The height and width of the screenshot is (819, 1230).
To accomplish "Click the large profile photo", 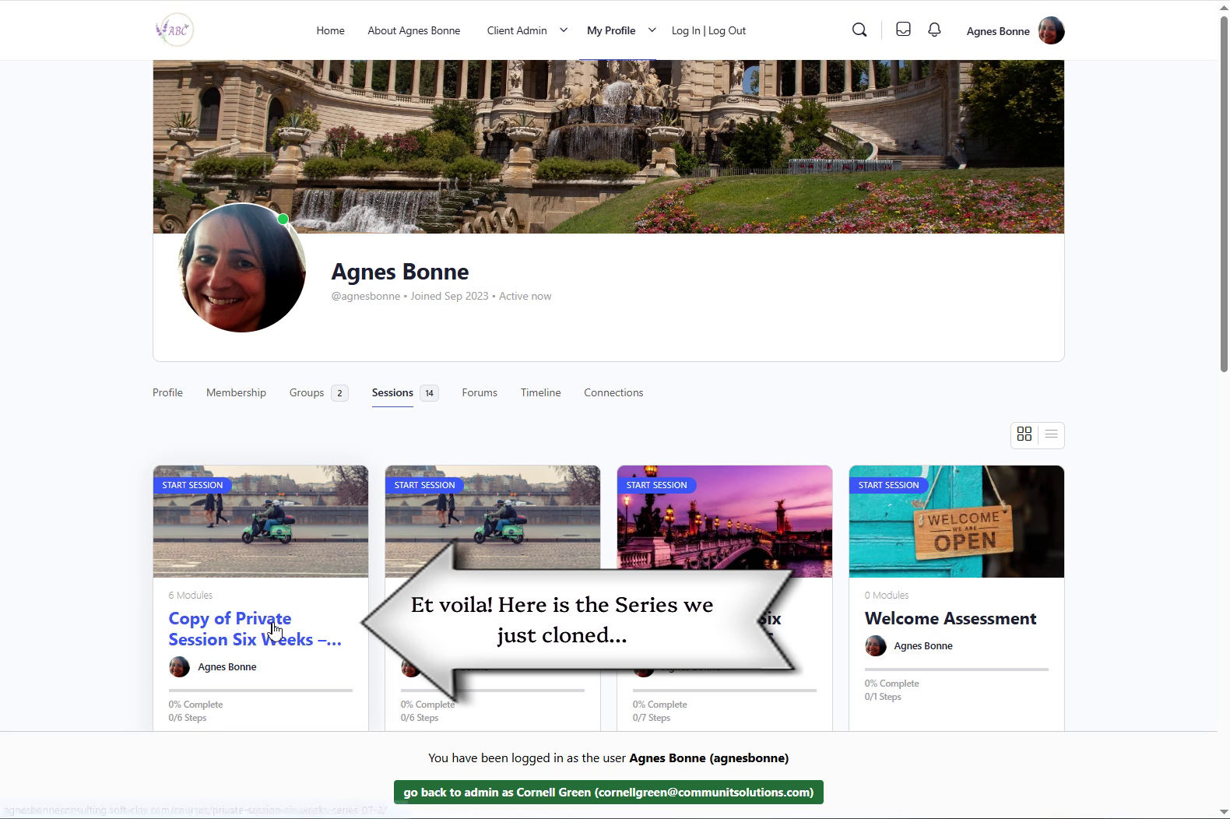I will (x=241, y=268).
